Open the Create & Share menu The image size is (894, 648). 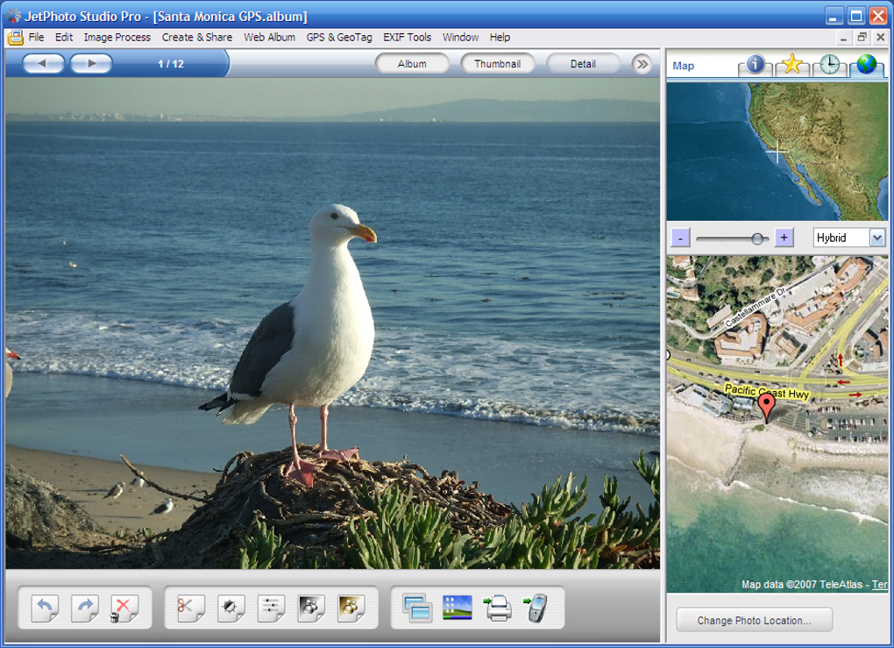pos(196,37)
